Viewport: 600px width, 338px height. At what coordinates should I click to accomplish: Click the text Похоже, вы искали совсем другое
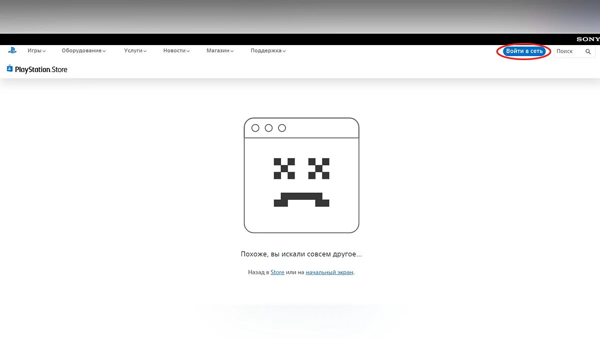[x=301, y=254]
